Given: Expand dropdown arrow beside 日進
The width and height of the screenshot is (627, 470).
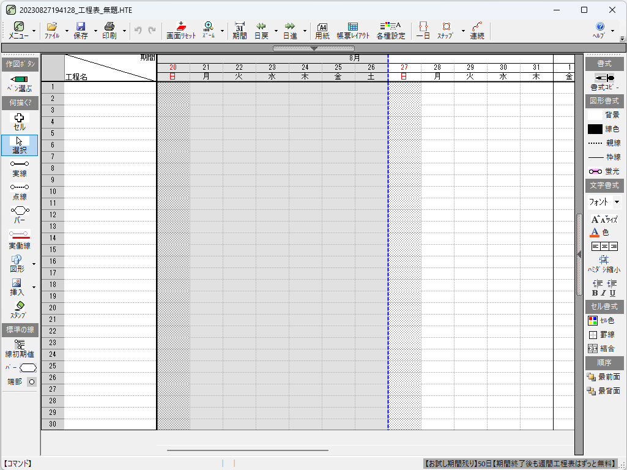Looking at the screenshot, I should pos(305,31).
